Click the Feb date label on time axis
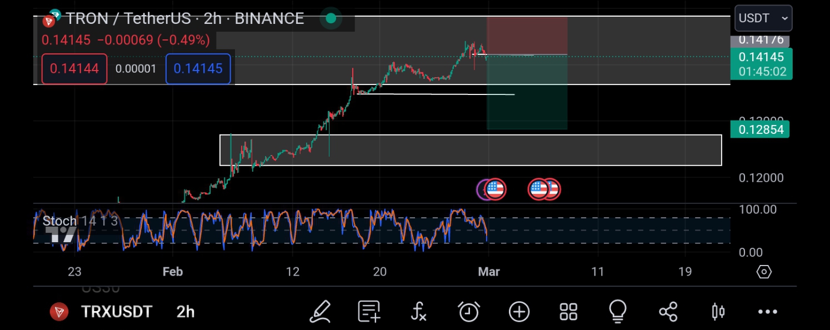 pyautogui.click(x=173, y=272)
